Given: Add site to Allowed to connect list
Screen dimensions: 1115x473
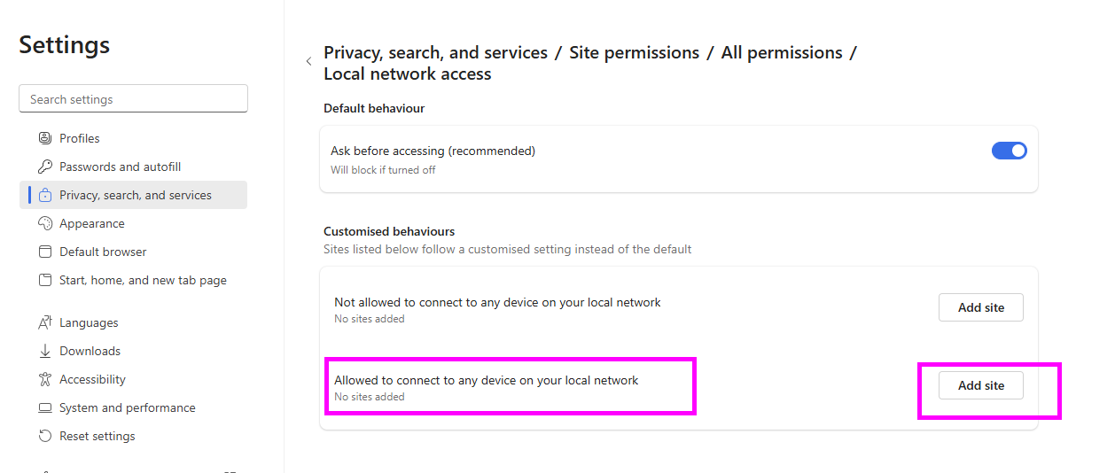Looking at the screenshot, I should point(980,385).
